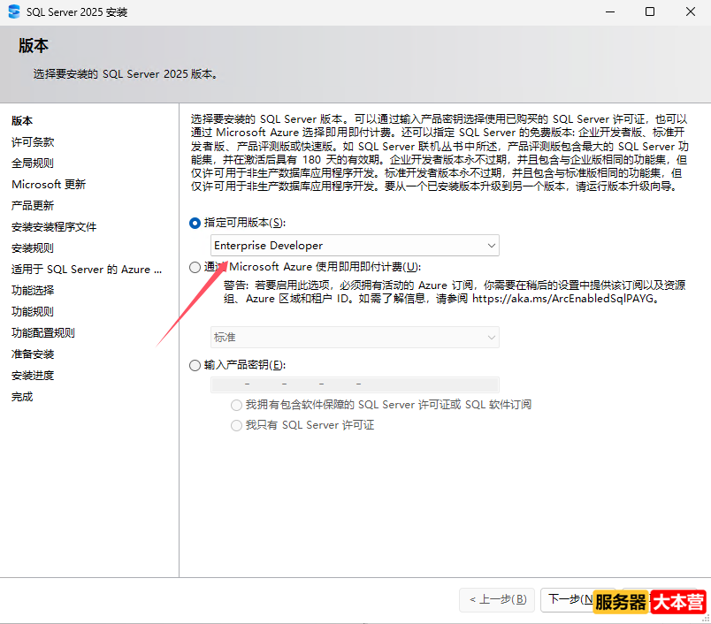Go to the 完成 step
Viewport: 711px width, 624px height.
coord(22,396)
